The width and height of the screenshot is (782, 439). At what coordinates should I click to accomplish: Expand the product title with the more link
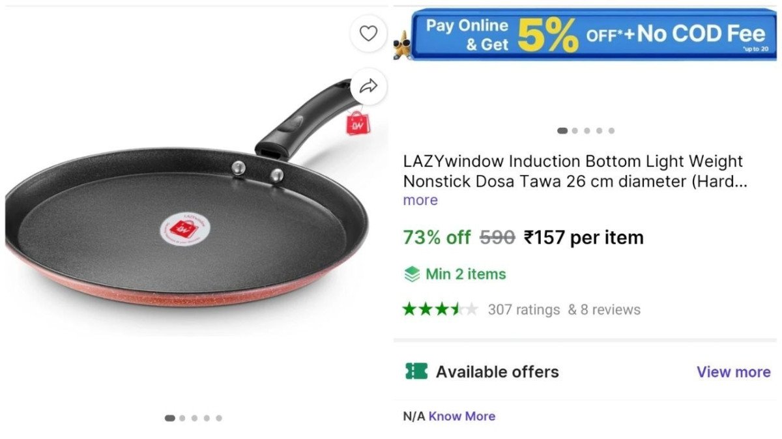click(x=420, y=200)
